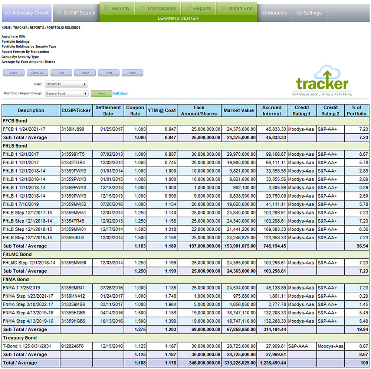
Task: Click the CUSIP Search magnifier icon
Action: [59, 13]
